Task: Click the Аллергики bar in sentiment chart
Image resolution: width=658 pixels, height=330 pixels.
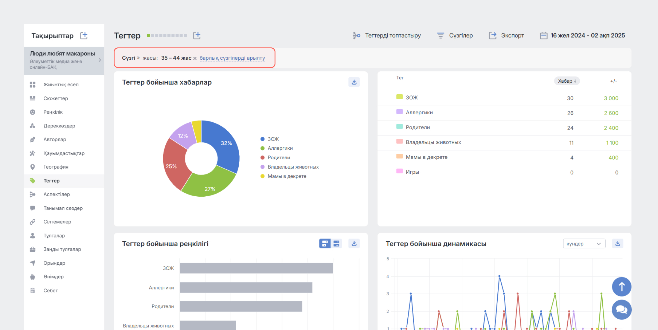Action: 246,287
